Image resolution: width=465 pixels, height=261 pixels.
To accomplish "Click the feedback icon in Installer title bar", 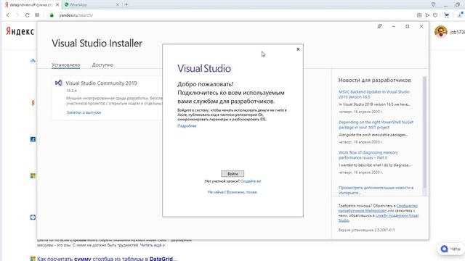I will pyautogui.click(x=379, y=26).
